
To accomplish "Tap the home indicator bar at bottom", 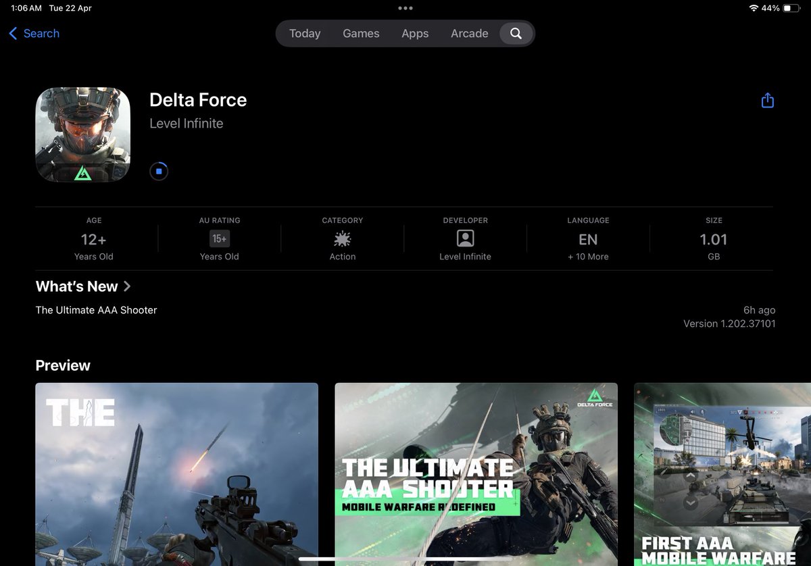I will (x=405, y=559).
